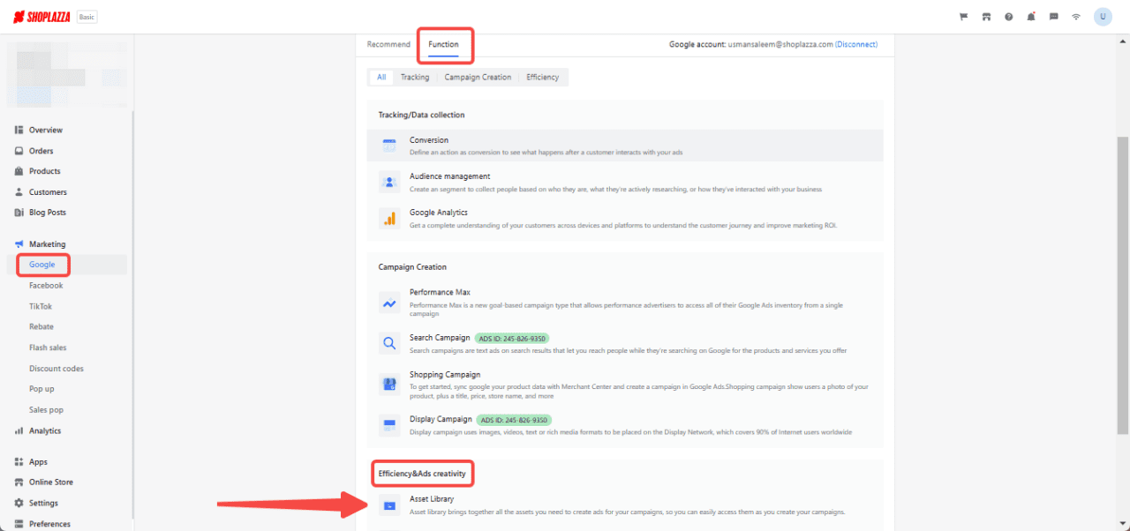The height and width of the screenshot is (531, 1130).
Task: Click the Tracking/Data collection section heading
Action: click(x=421, y=115)
